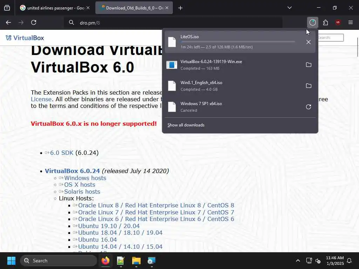Download the OS X hosts build
The image size is (359, 269).
[80, 185]
